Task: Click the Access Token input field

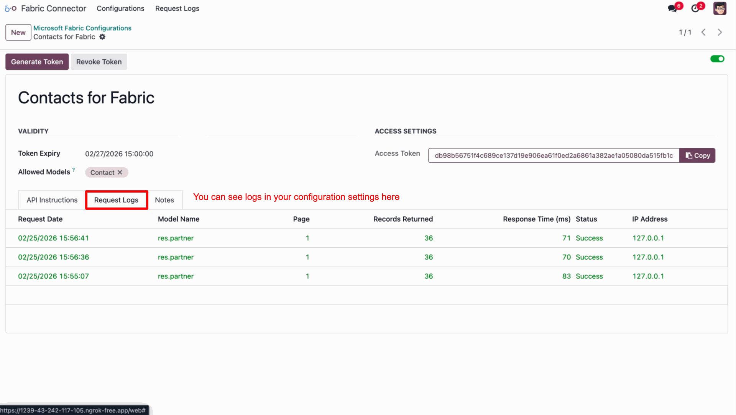Action: point(553,155)
